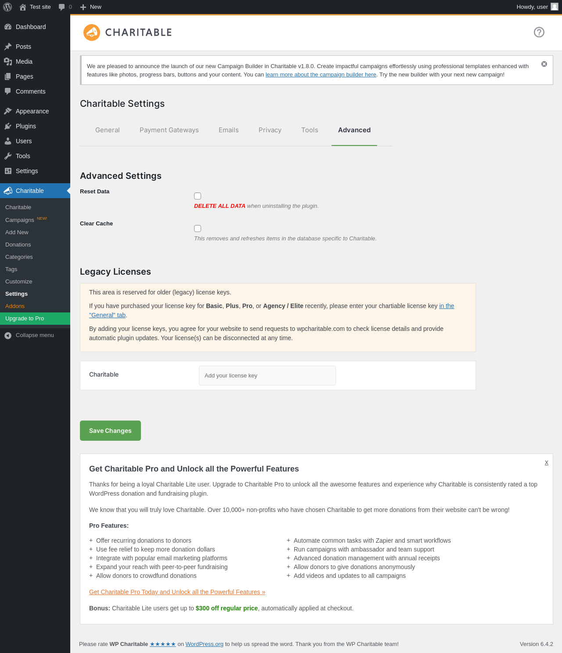
Task: Click the WordPress logo icon
Action: point(7,7)
